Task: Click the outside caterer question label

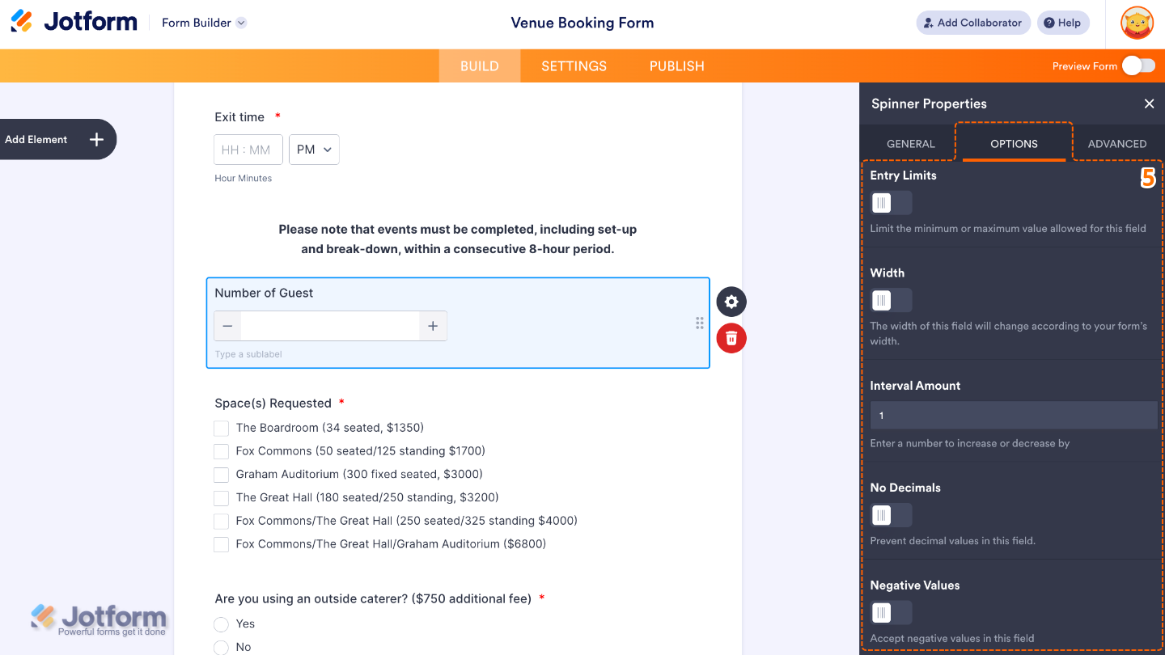Action: pyautogui.click(x=373, y=599)
